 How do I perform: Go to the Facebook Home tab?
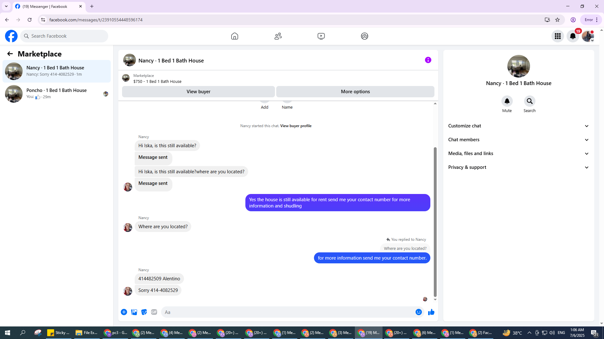234,36
